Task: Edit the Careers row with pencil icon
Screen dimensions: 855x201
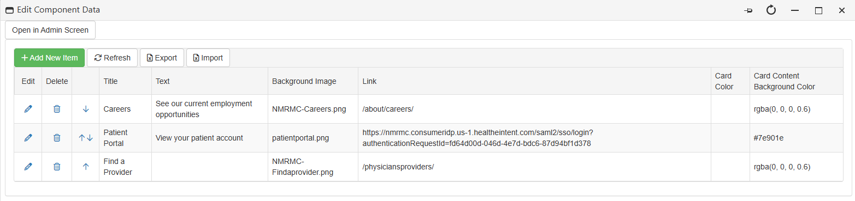Action: click(28, 109)
